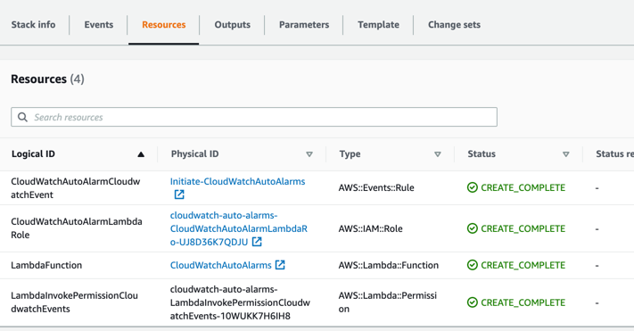Toggle Type column sort arrow
Image resolution: width=634 pixels, height=331 pixels.
coord(438,154)
